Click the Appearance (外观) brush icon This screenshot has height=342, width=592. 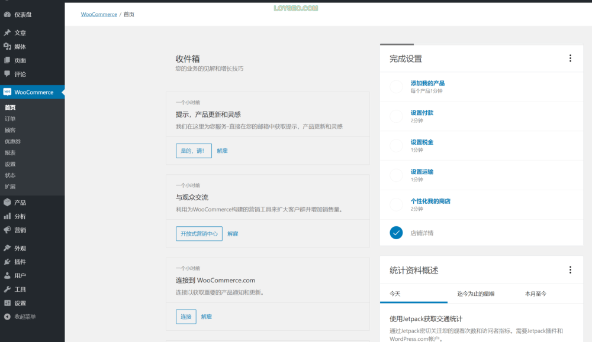(7, 248)
